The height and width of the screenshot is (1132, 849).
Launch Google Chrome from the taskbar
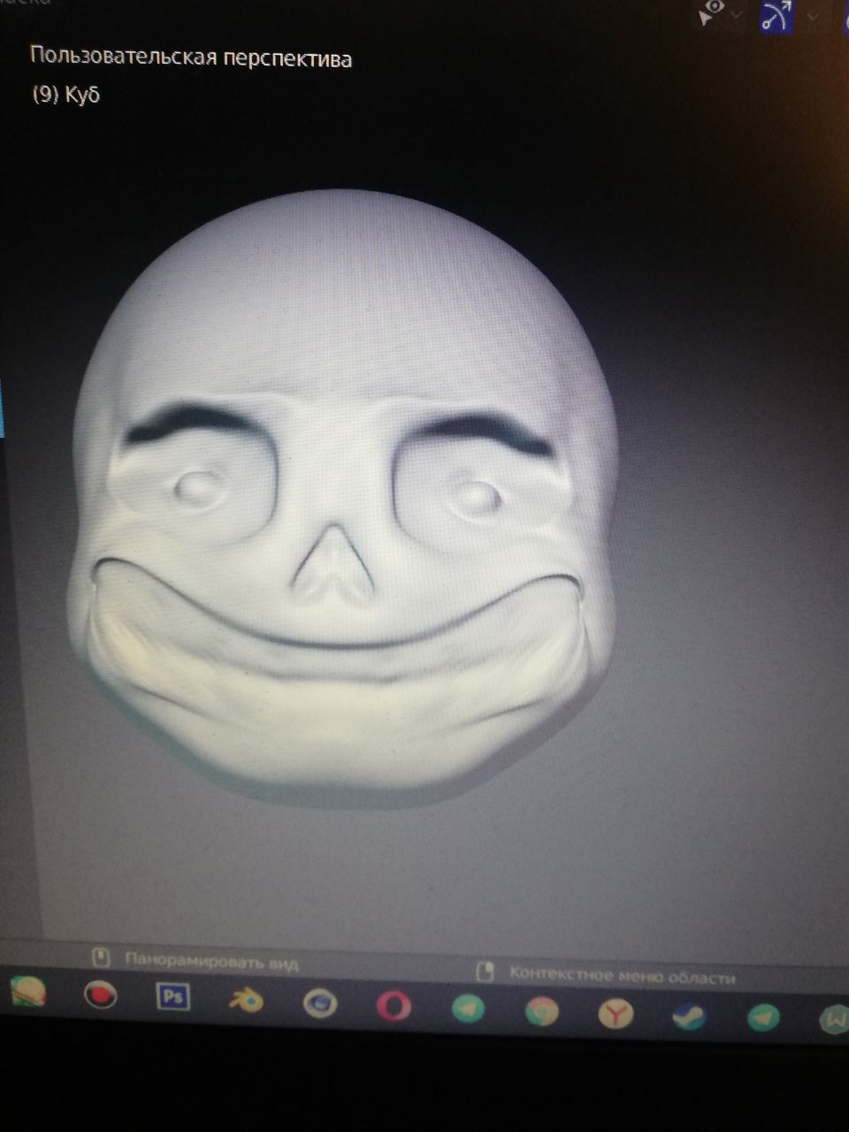tap(542, 1012)
